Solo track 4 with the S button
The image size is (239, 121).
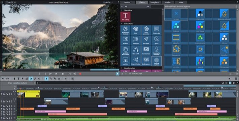2,109
